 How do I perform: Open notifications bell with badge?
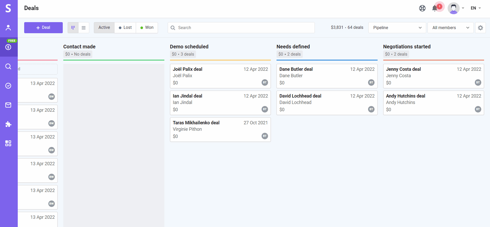pos(435,8)
